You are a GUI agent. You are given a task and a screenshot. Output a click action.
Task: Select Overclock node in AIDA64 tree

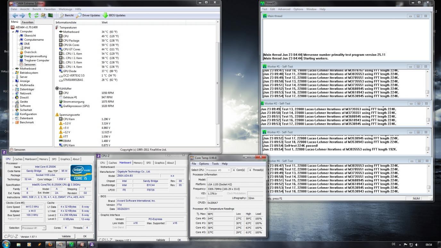[30, 52]
